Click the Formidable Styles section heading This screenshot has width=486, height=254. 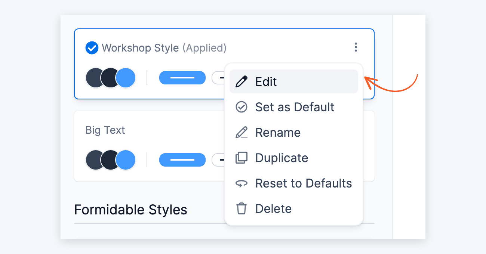(x=131, y=210)
